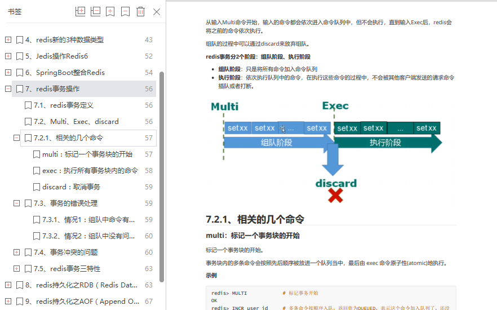Click the Multi label in the diagram
497x310 pixels.
click(x=225, y=107)
